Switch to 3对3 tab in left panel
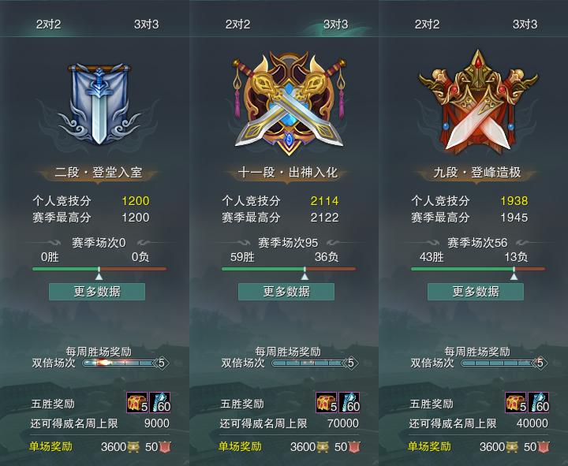The width and height of the screenshot is (568, 466). pos(147,24)
